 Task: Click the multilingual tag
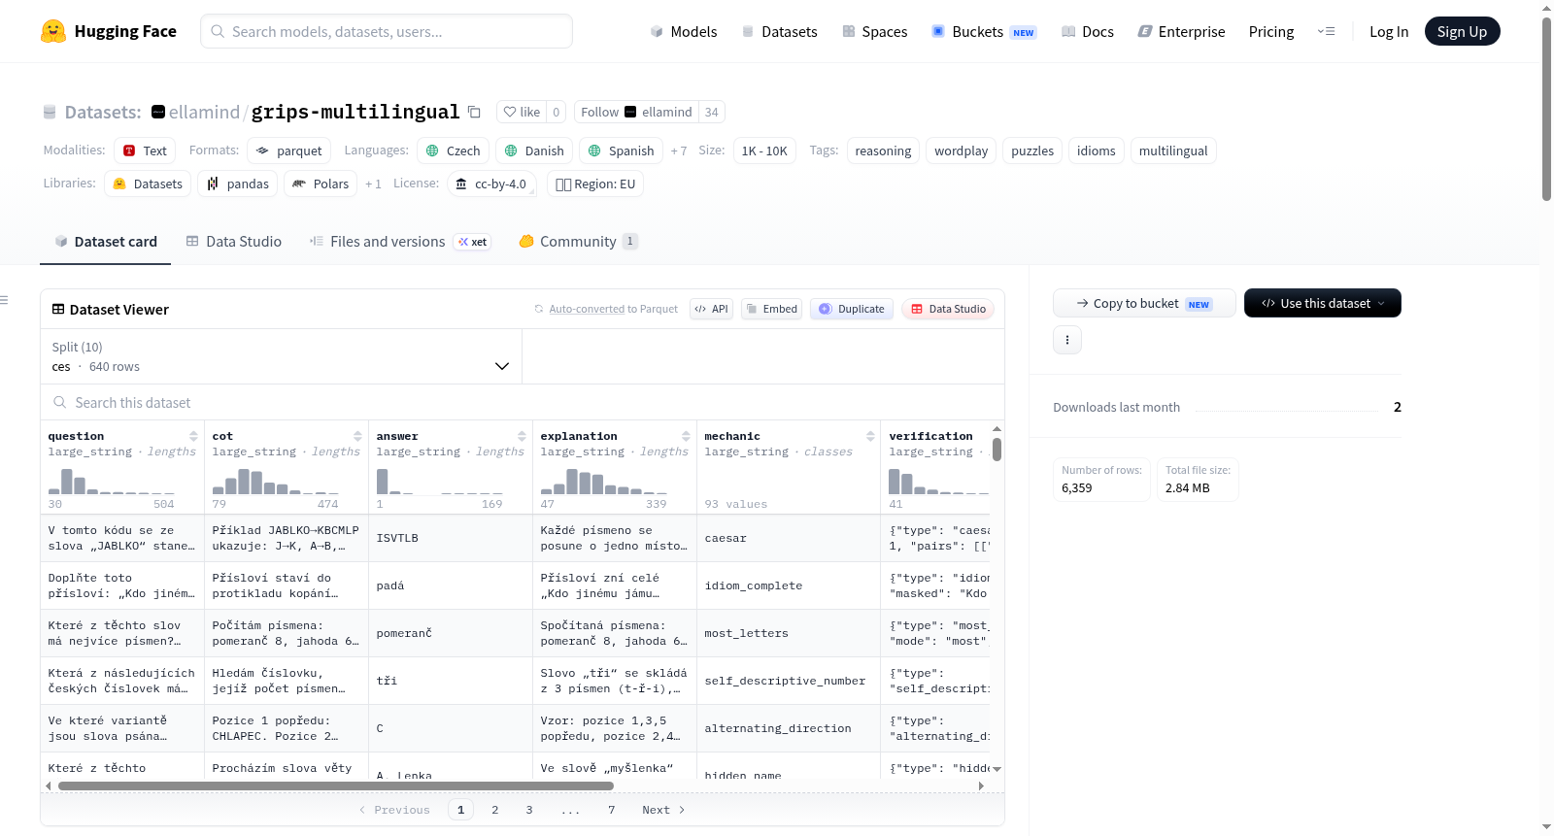tap(1173, 150)
